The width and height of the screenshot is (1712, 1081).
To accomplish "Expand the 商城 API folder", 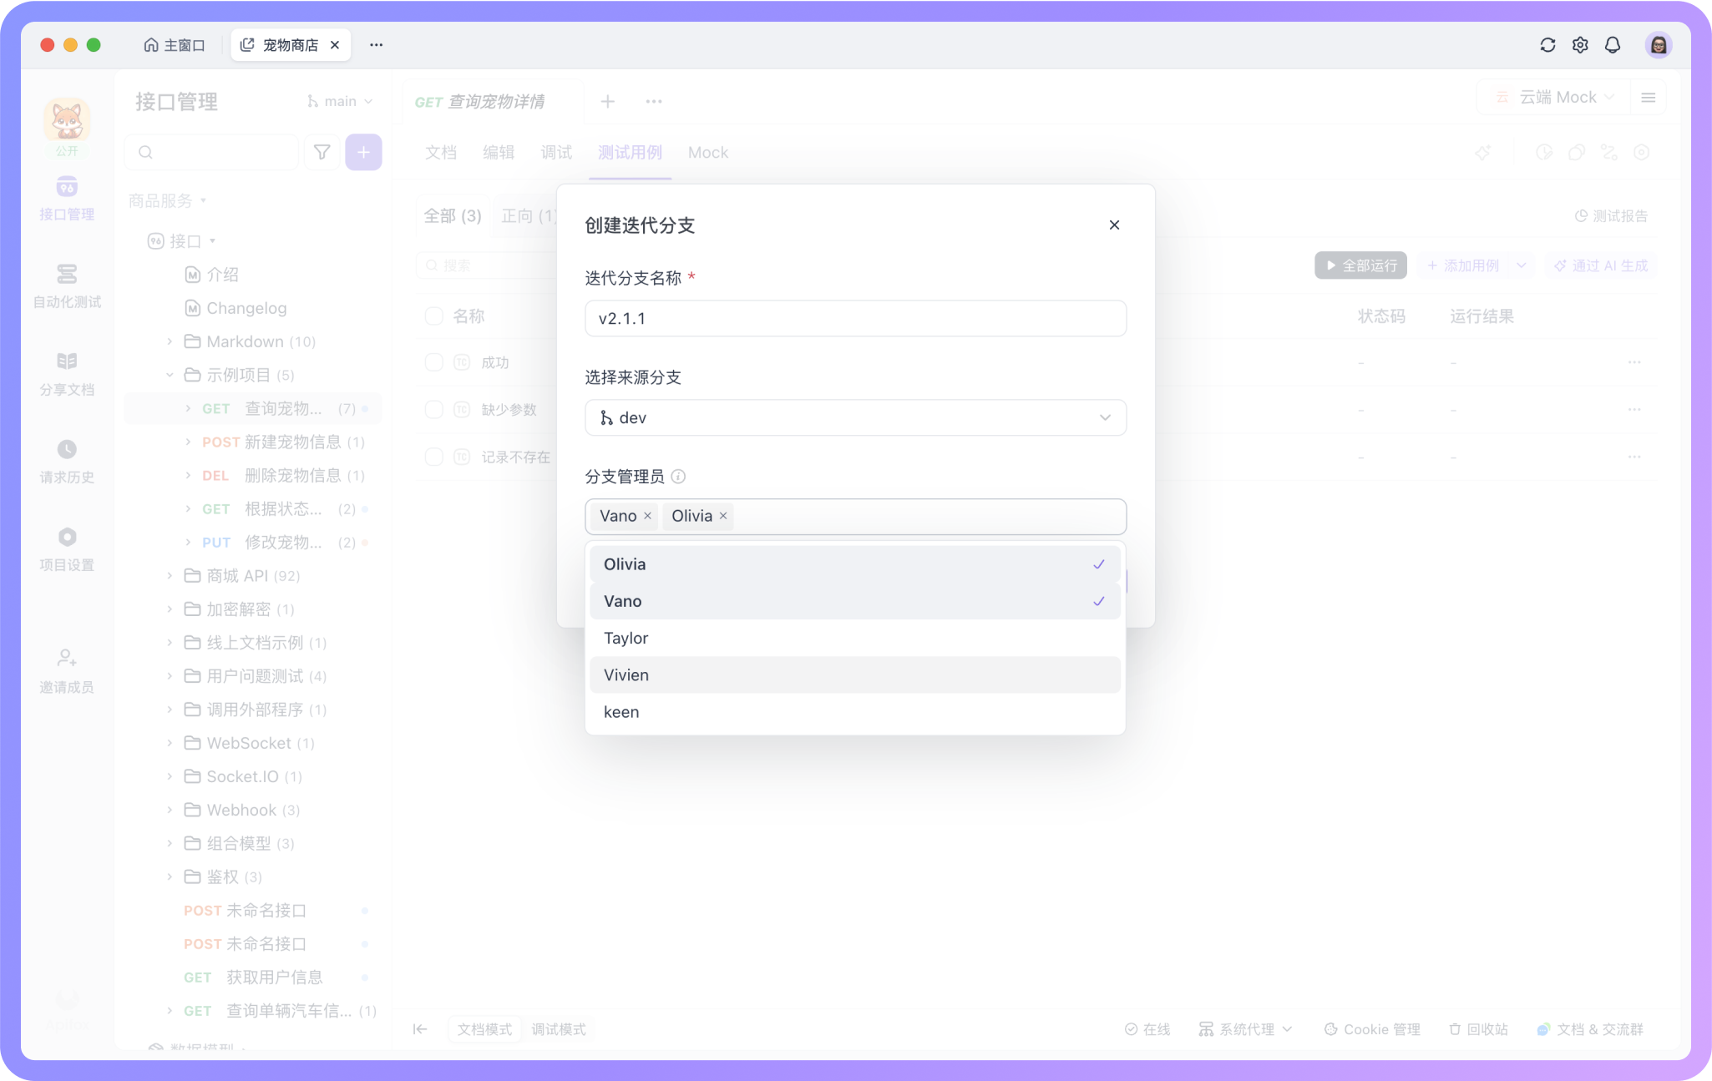I will (170, 575).
